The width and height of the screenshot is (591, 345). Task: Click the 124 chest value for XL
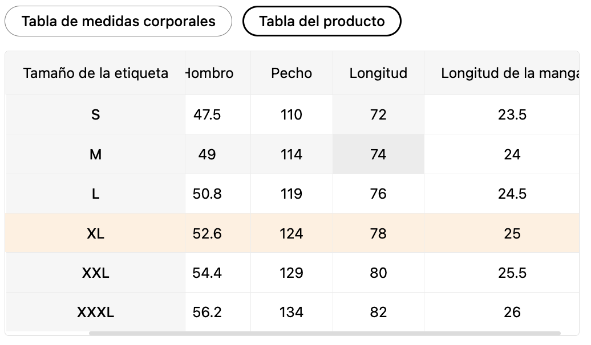[292, 233]
